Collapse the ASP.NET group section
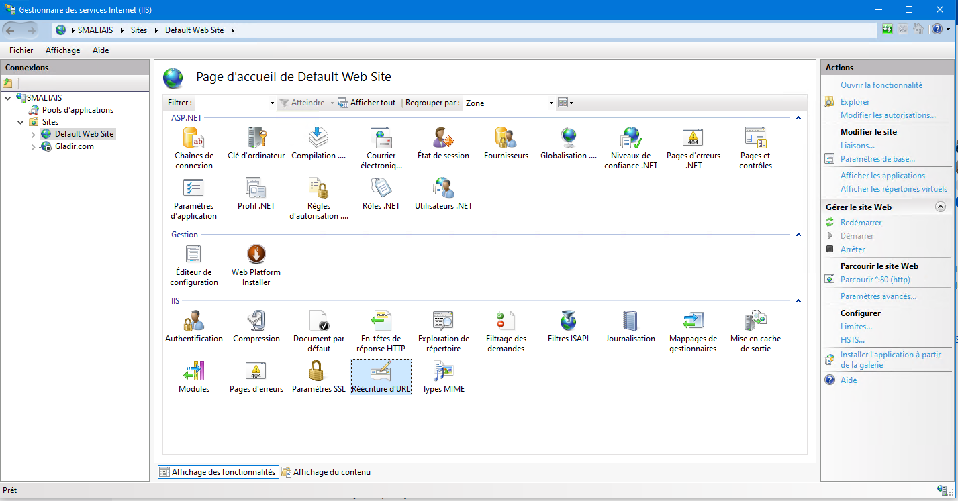The image size is (958, 501). tap(798, 118)
